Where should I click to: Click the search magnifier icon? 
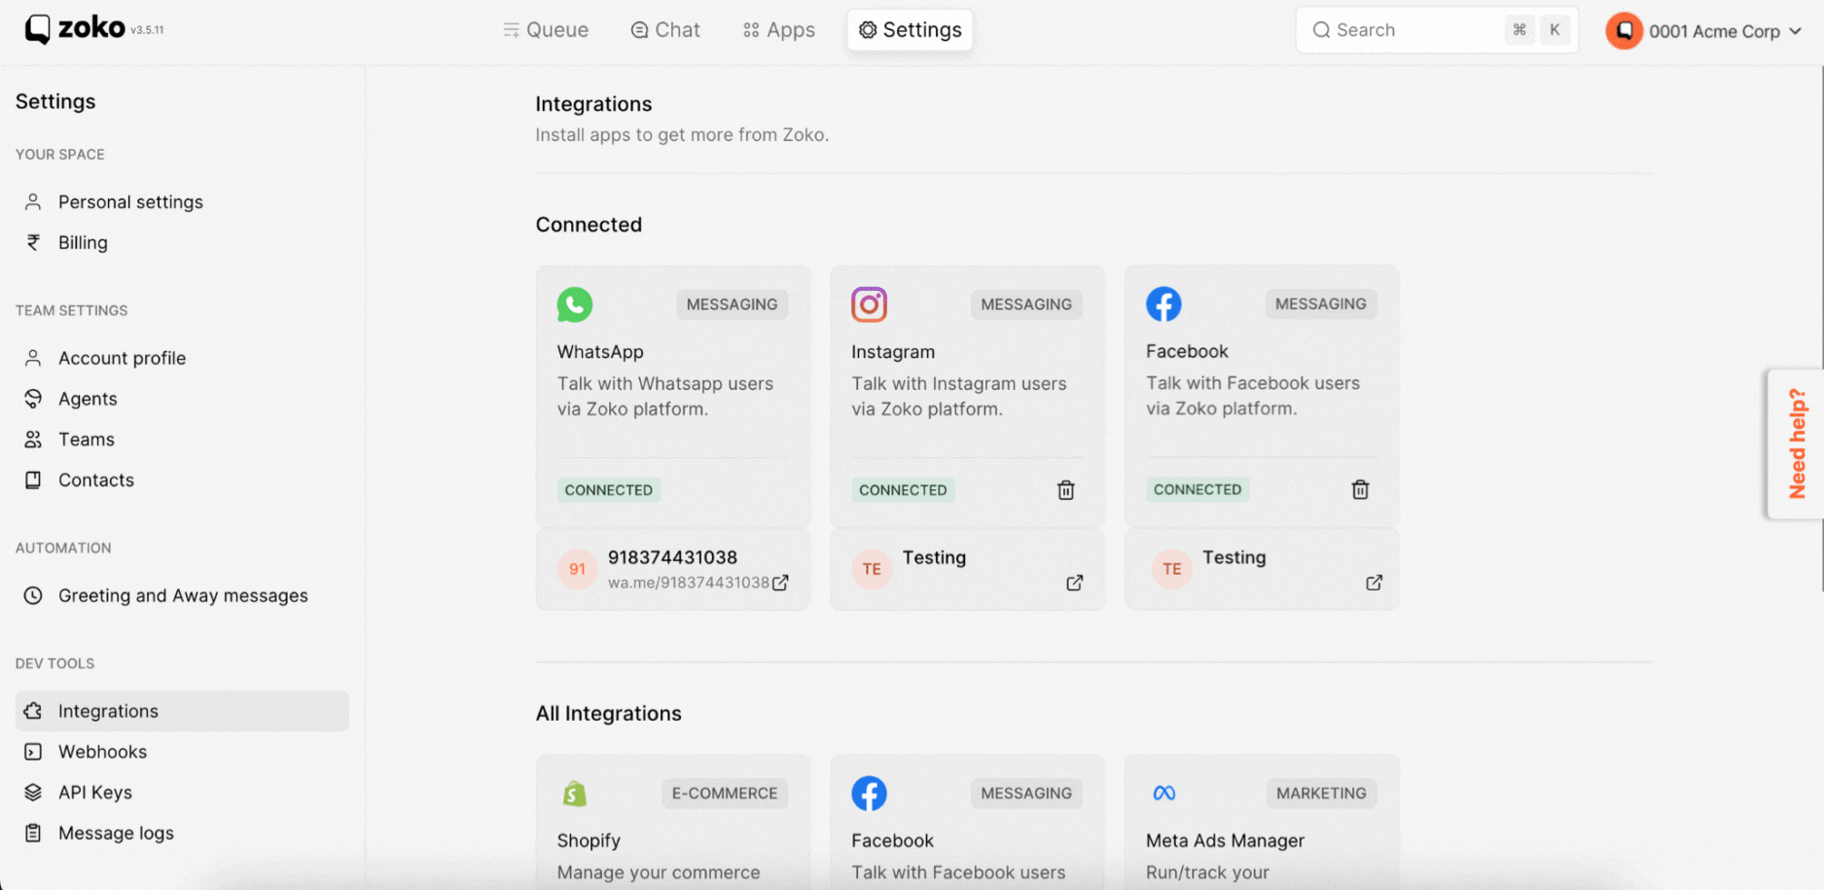tap(1321, 30)
